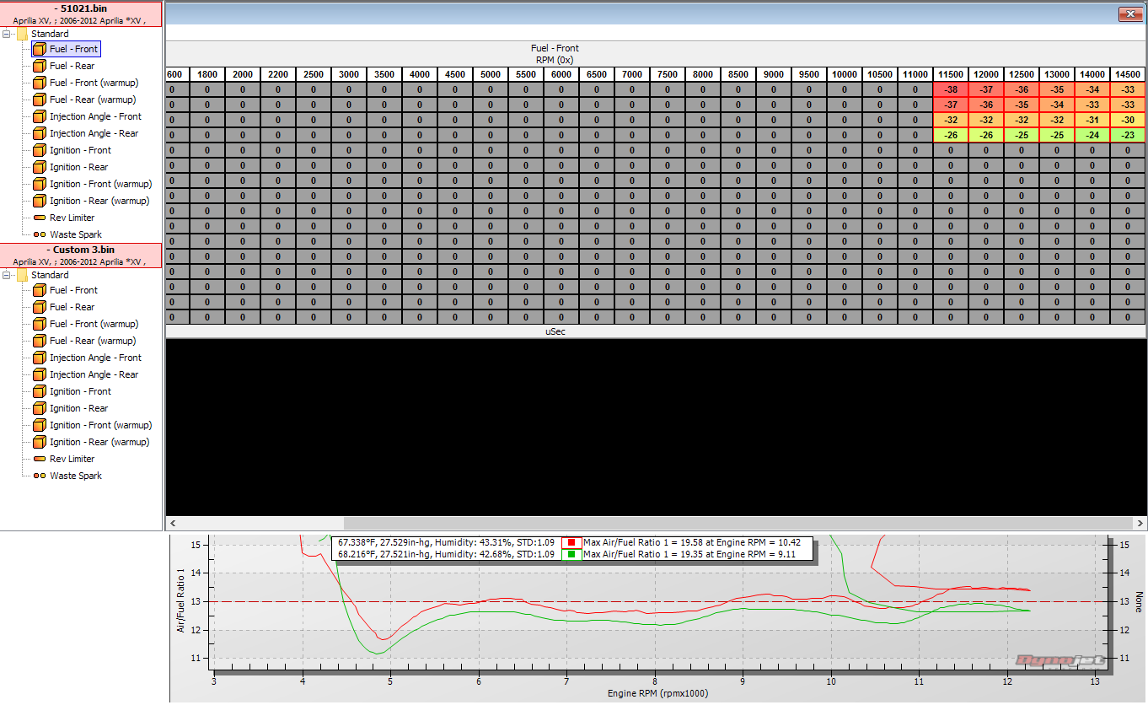1148x705 pixels.
Task: Open Injection Angle - Rear icon in 51021.bin
Action: pos(39,133)
